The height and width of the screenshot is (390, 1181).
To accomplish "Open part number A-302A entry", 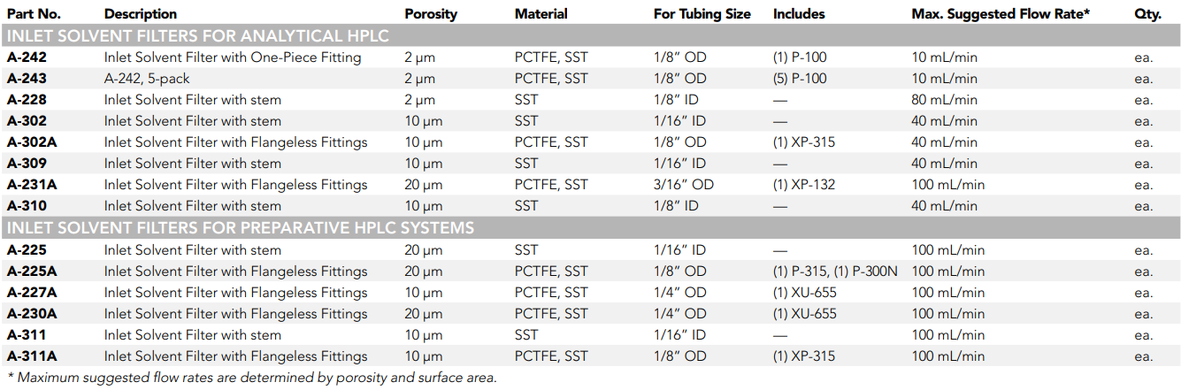I will pyautogui.click(x=32, y=142).
